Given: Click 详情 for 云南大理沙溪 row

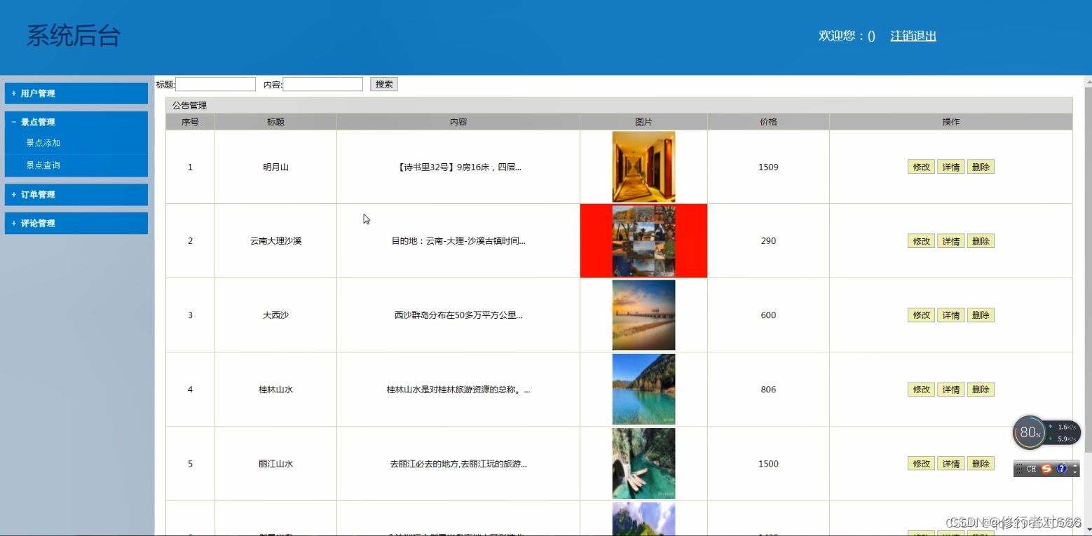Looking at the screenshot, I should point(951,241).
